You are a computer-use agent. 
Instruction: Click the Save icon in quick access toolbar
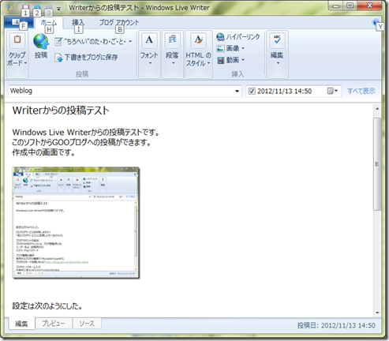pos(26,8)
